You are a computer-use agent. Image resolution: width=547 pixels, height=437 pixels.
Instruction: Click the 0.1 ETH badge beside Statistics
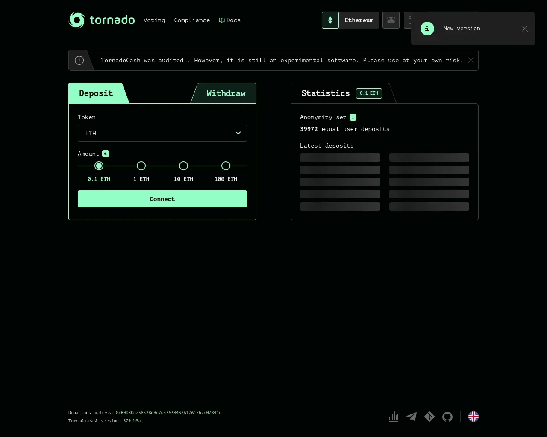pyautogui.click(x=369, y=93)
